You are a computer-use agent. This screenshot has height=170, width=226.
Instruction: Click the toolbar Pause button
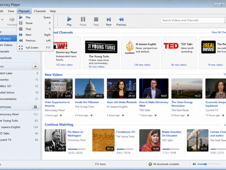(83, 22)
